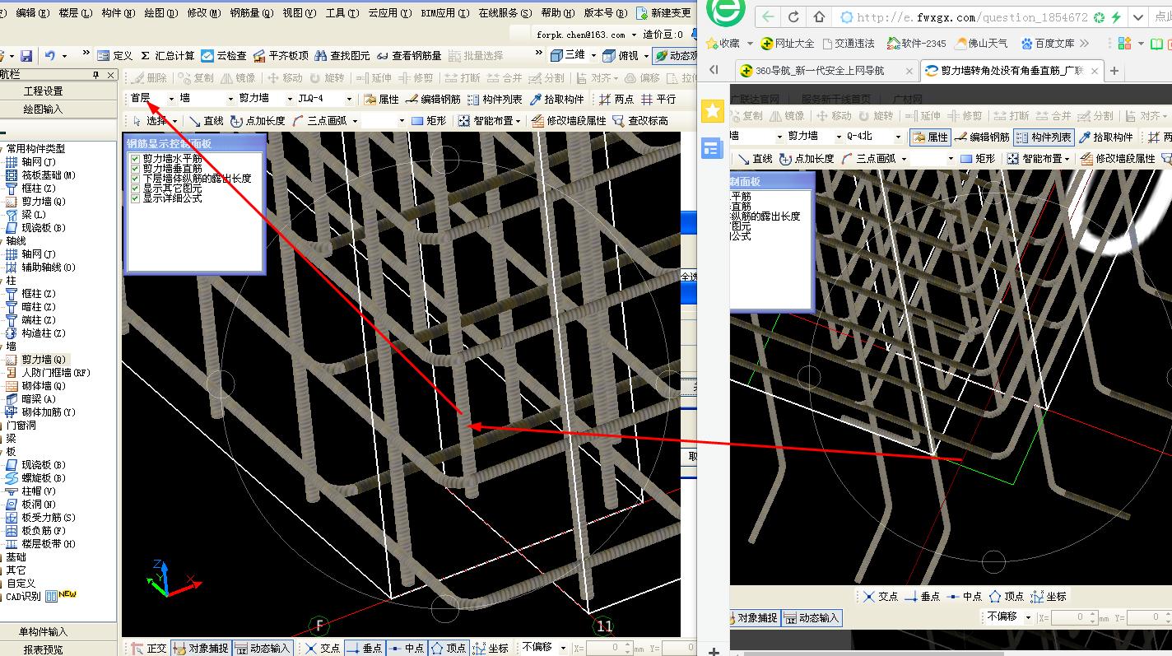The height and width of the screenshot is (656, 1172).
Task: Open 智能布置 dropdown in left app
Action: (x=491, y=121)
